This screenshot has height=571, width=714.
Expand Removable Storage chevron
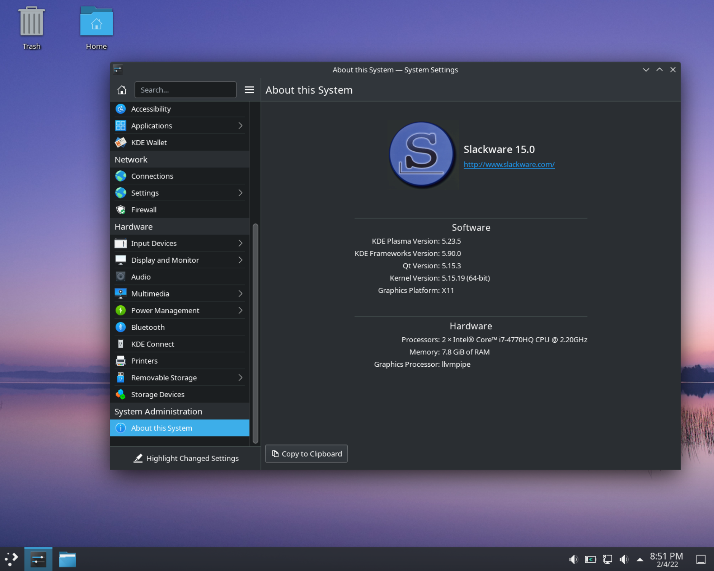pyautogui.click(x=240, y=377)
